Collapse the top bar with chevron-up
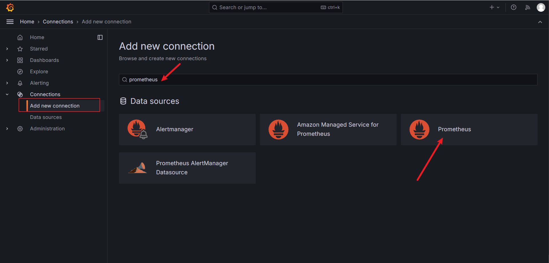Viewport: 549px width, 263px height. point(540,22)
